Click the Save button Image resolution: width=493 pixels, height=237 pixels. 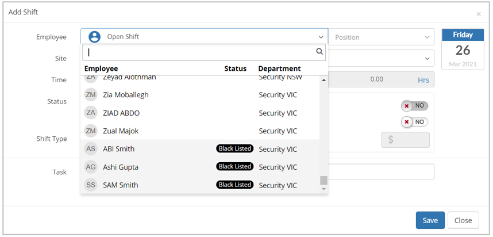(430, 220)
